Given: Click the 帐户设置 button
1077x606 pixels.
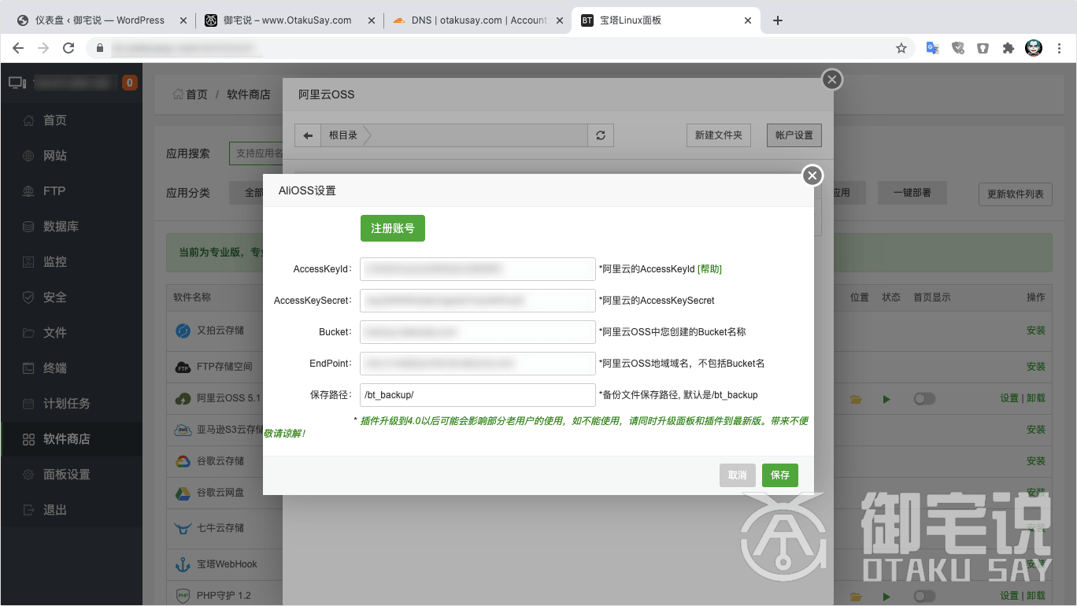Looking at the screenshot, I should pyautogui.click(x=794, y=135).
